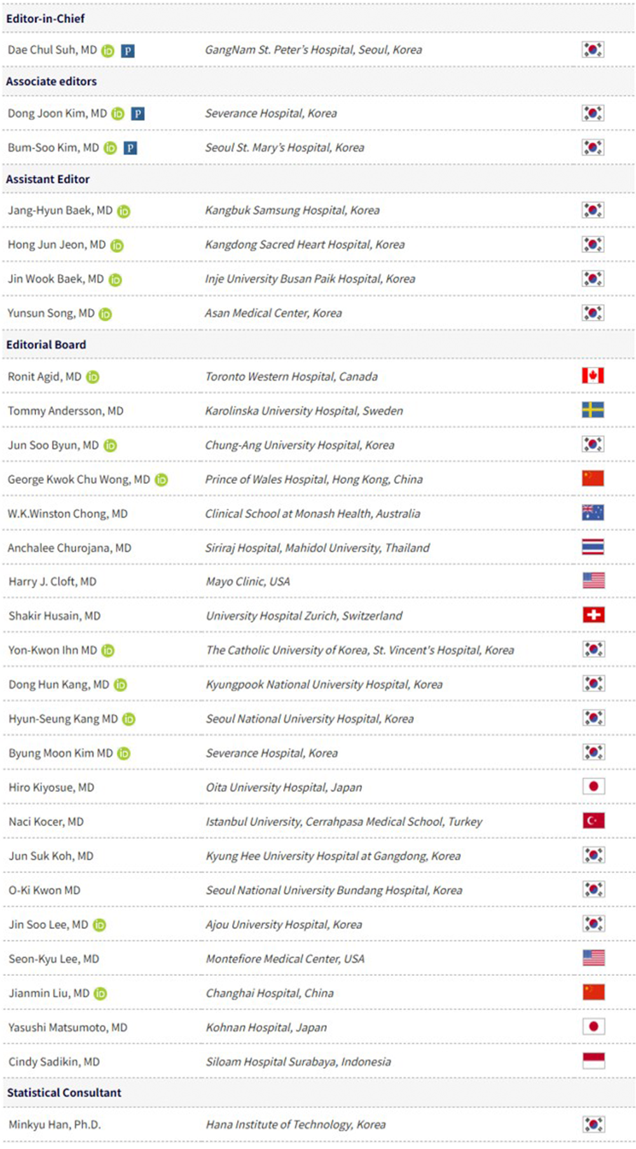Click the Editorial Board section heading
Image resolution: width=636 pixels, height=1149 pixels.
click(x=46, y=345)
